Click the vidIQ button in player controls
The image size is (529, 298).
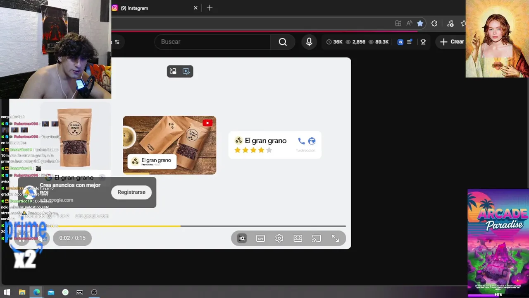pos(242,238)
